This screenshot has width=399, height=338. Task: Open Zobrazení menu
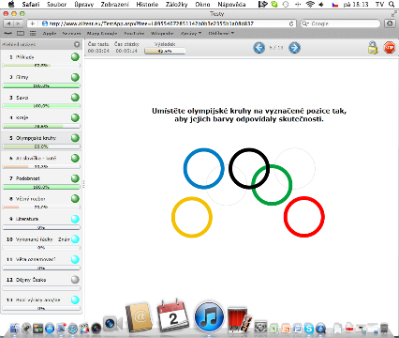click(x=114, y=5)
